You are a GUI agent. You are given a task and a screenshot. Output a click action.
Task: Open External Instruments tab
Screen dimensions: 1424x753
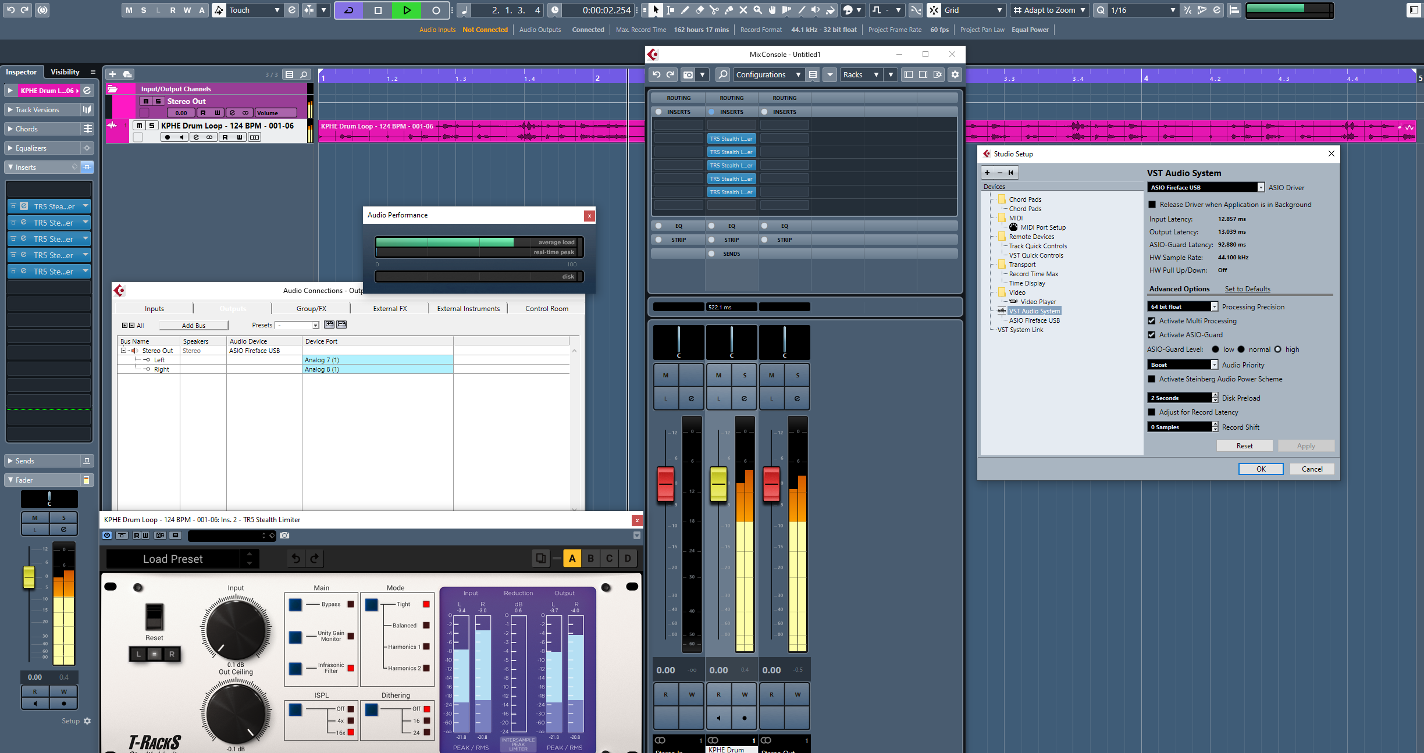[468, 309]
